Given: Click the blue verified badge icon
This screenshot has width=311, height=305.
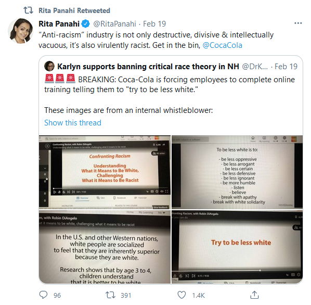Looking at the screenshot, I should pos(86,24).
